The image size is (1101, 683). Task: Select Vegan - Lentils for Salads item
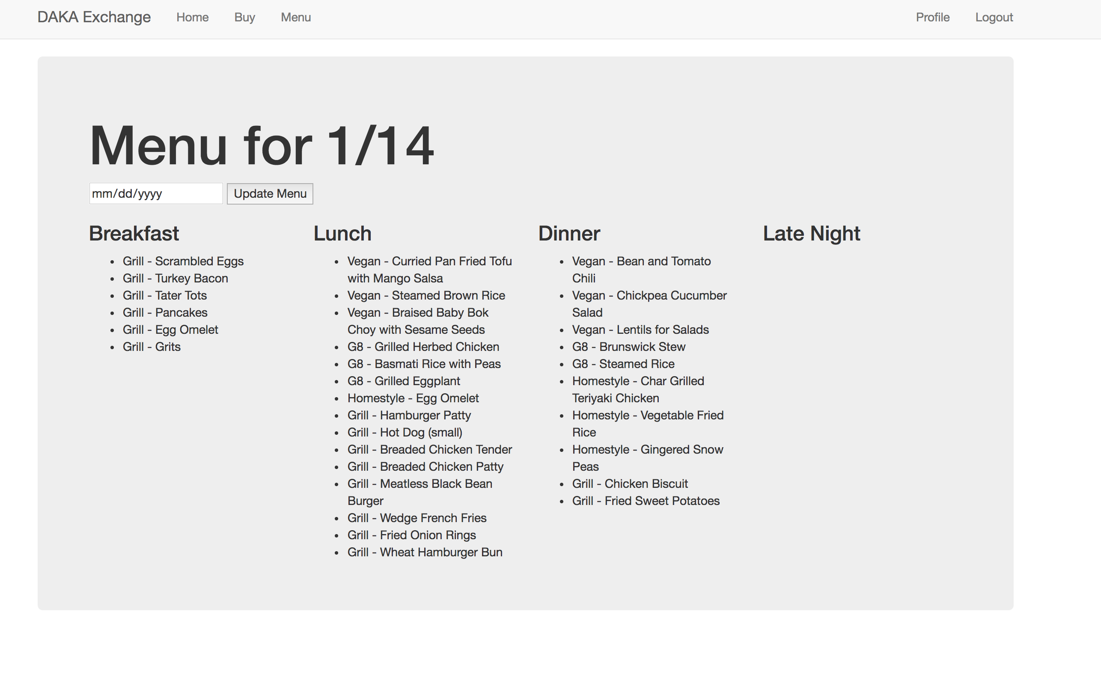tap(640, 330)
